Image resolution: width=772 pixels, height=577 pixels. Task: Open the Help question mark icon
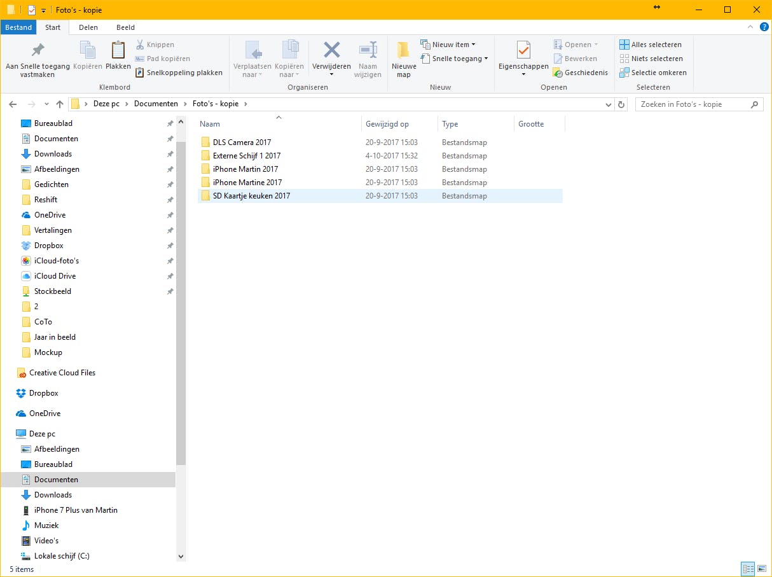(764, 27)
